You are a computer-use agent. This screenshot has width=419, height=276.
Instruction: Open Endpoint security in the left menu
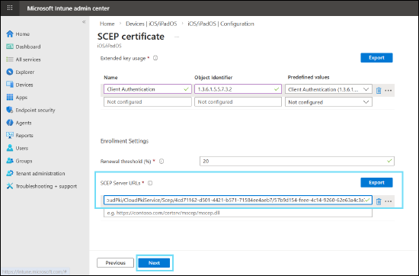tap(35, 111)
